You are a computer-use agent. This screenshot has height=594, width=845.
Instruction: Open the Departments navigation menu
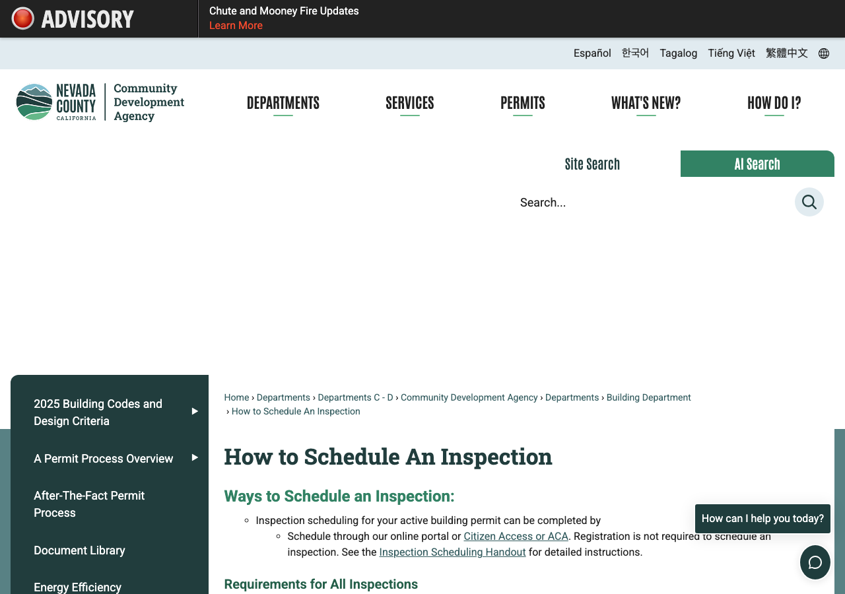pos(283,103)
